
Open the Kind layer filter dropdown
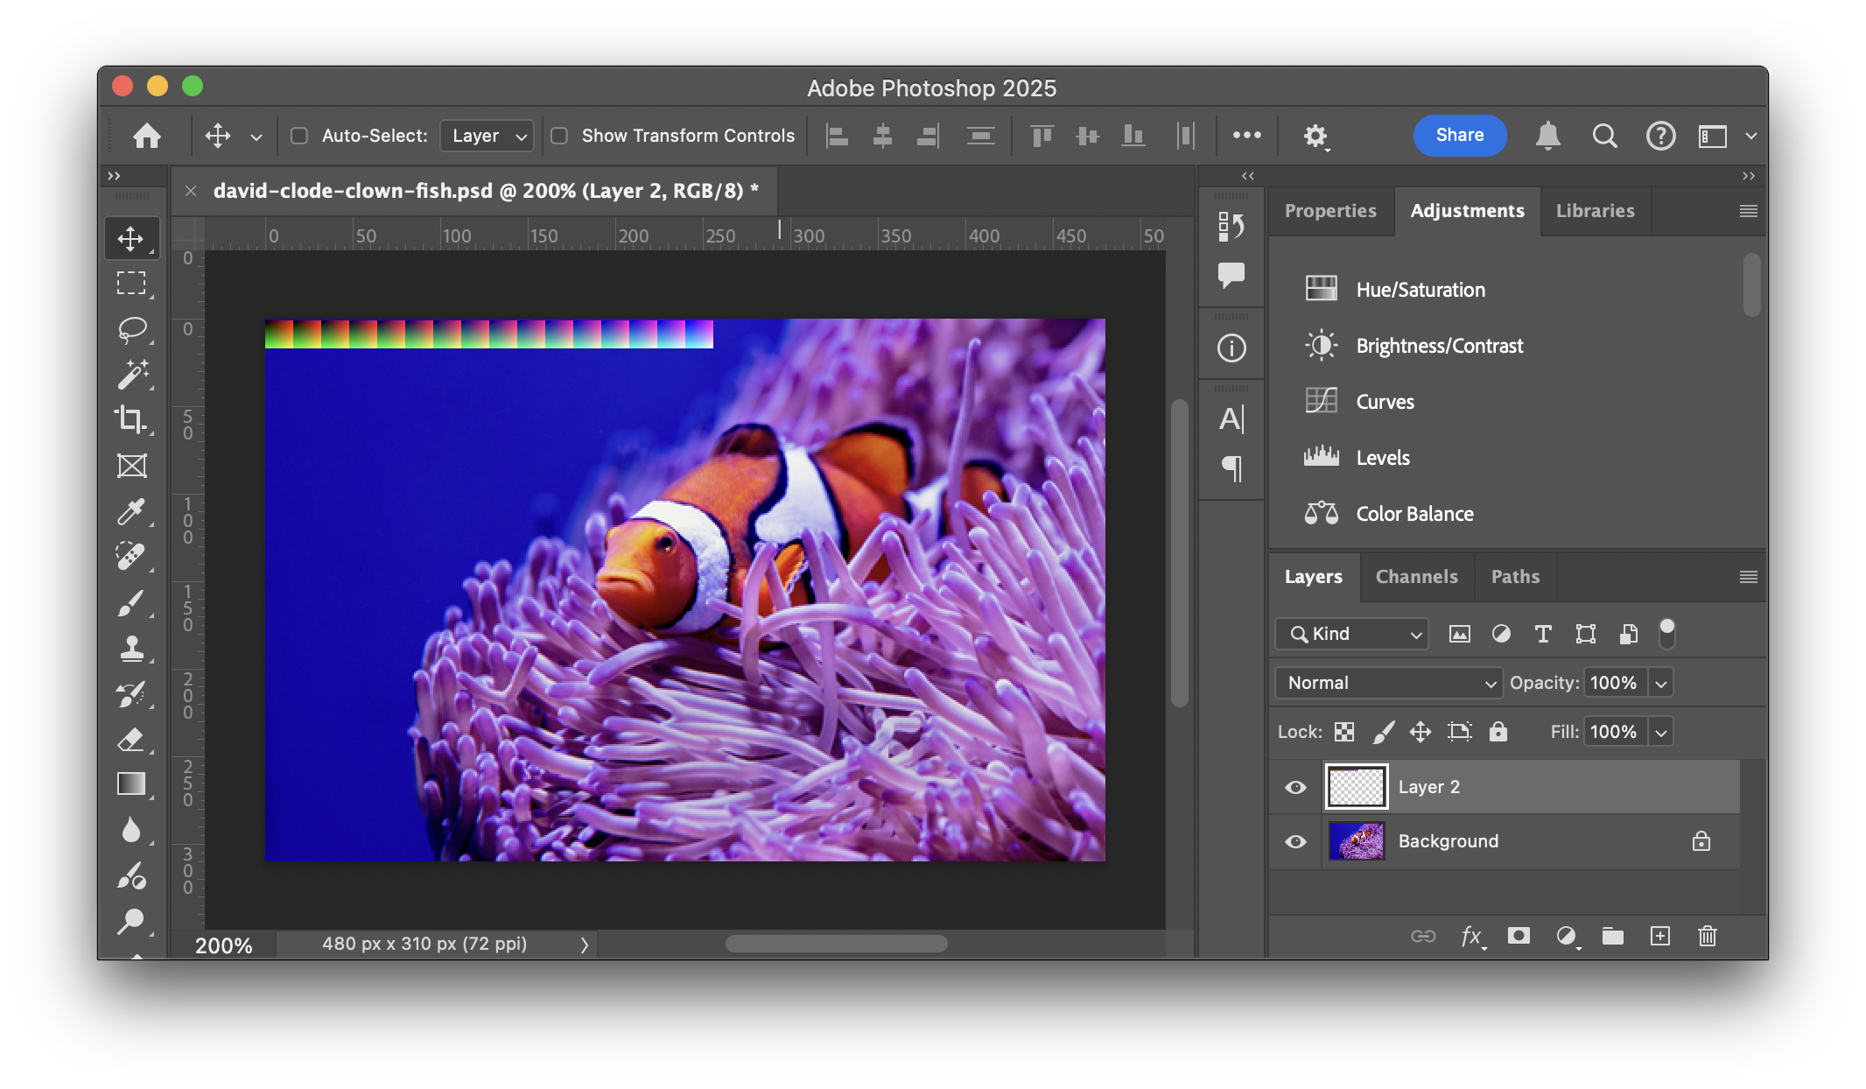(1352, 634)
